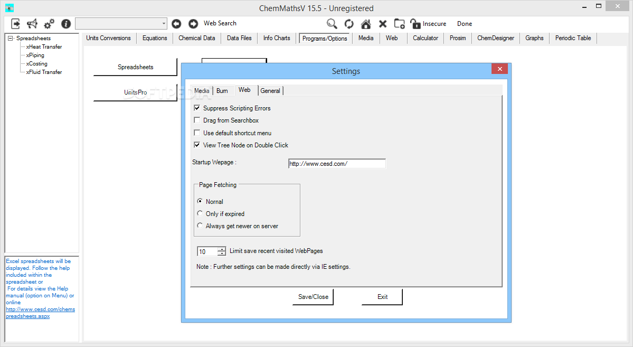Open the cesd.com chemspreadsheets link
Image resolution: width=633 pixels, height=347 pixels.
point(40,313)
